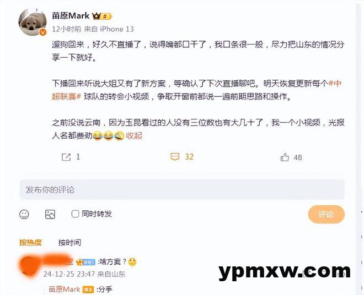Sort comments by 按热度 tab
The width and height of the screenshot is (364, 295).
coord(30,243)
